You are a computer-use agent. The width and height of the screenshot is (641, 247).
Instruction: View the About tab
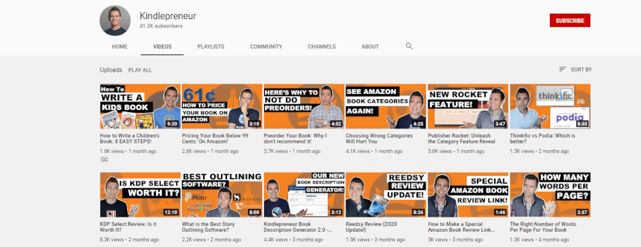point(370,47)
